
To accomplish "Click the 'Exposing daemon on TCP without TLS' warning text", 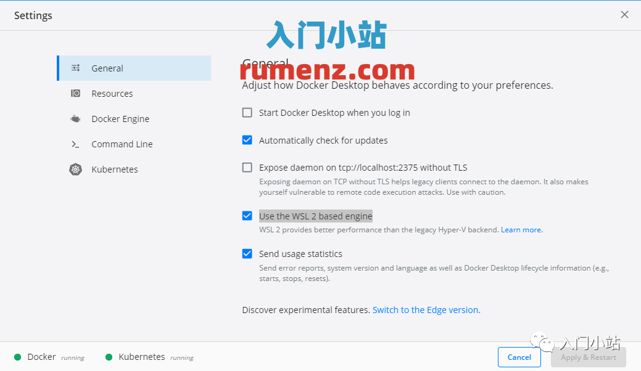I will pos(423,187).
